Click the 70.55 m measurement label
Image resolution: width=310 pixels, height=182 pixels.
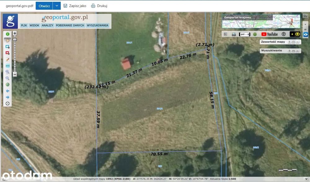159,154
